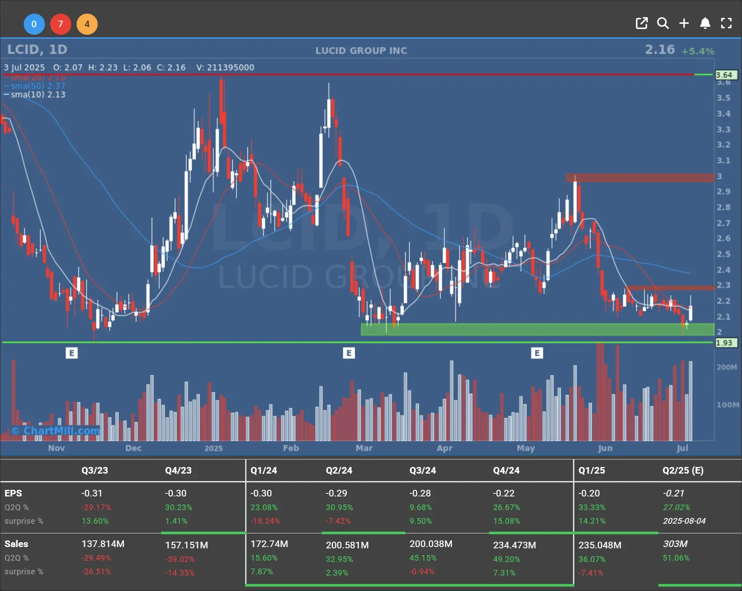Click Sales value 137.814M
This screenshot has width=742, height=591.
[103, 544]
